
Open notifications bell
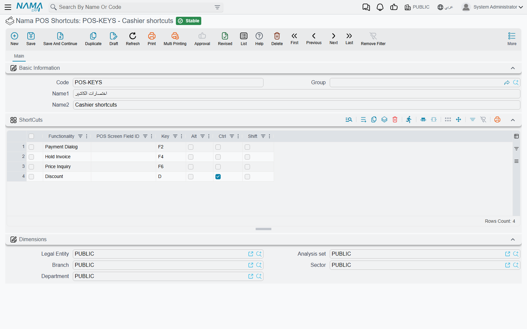coord(380,7)
